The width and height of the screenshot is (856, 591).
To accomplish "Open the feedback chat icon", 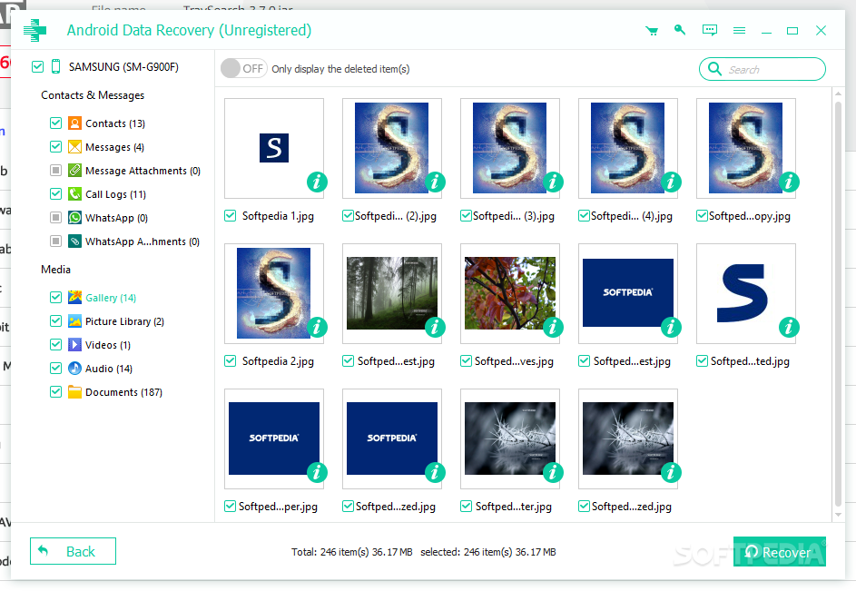I will pyautogui.click(x=710, y=30).
